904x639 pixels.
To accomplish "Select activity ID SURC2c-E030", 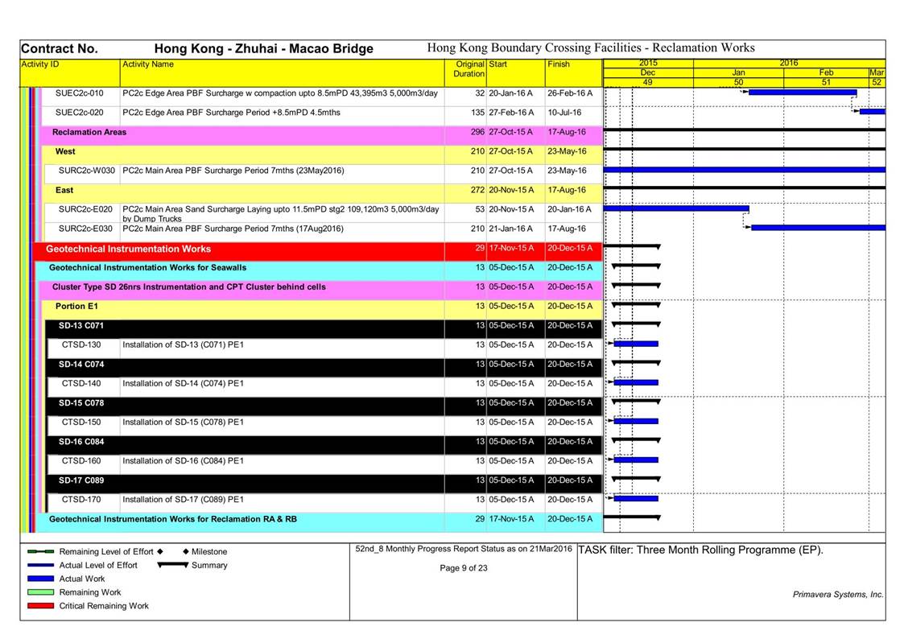I will coord(85,229).
